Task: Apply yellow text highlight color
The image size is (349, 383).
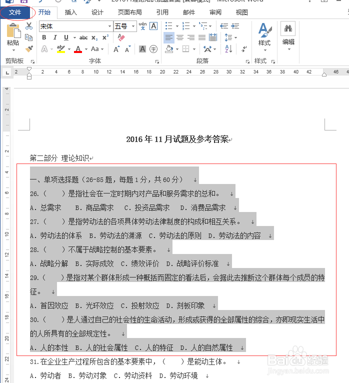Action: 61,49
